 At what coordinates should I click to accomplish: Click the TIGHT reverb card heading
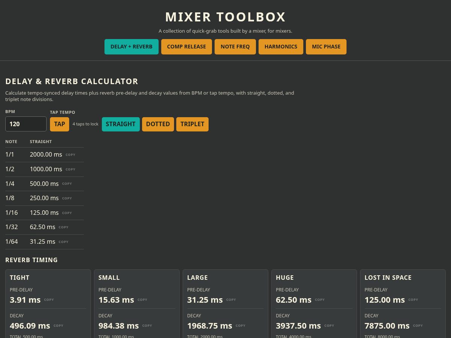click(x=20, y=278)
